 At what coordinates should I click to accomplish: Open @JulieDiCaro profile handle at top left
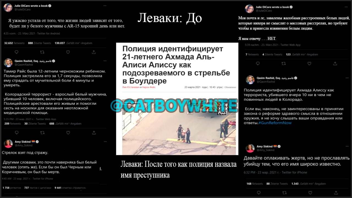(x=23, y=10)
